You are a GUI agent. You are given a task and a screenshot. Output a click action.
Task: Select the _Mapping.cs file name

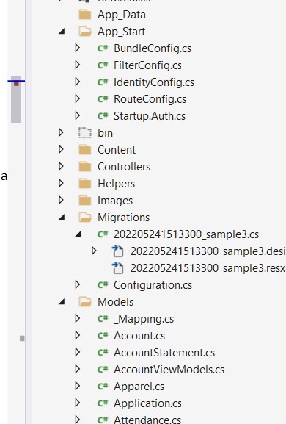pos(144,319)
